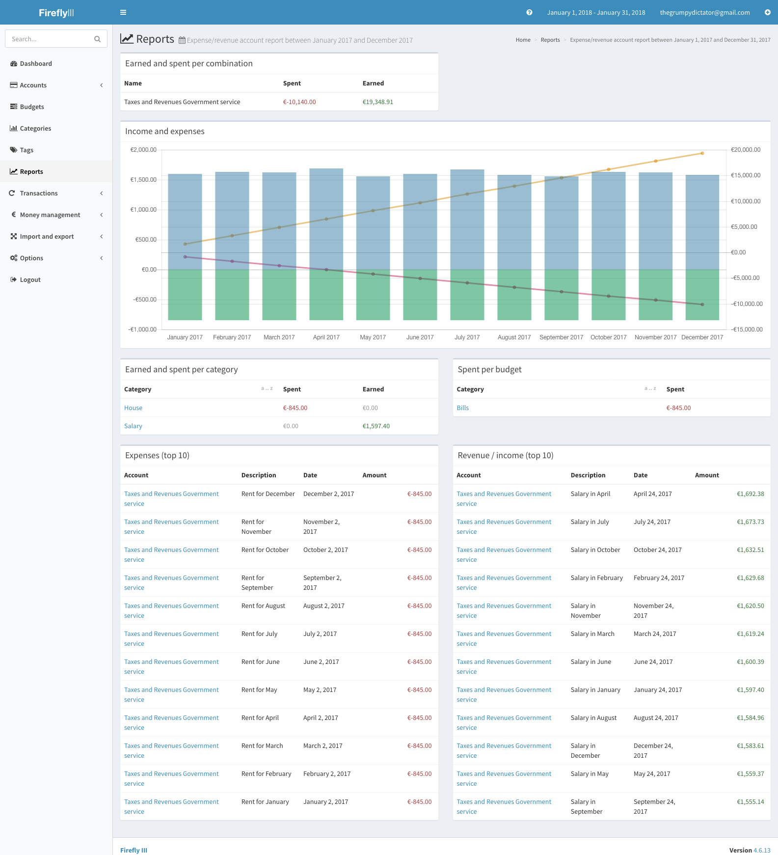Click the Reports line-chart icon in sidebar

[14, 171]
